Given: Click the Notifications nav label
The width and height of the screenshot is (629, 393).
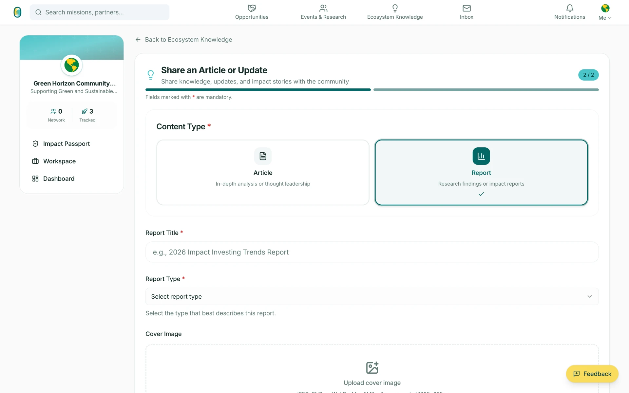Looking at the screenshot, I should tap(570, 17).
